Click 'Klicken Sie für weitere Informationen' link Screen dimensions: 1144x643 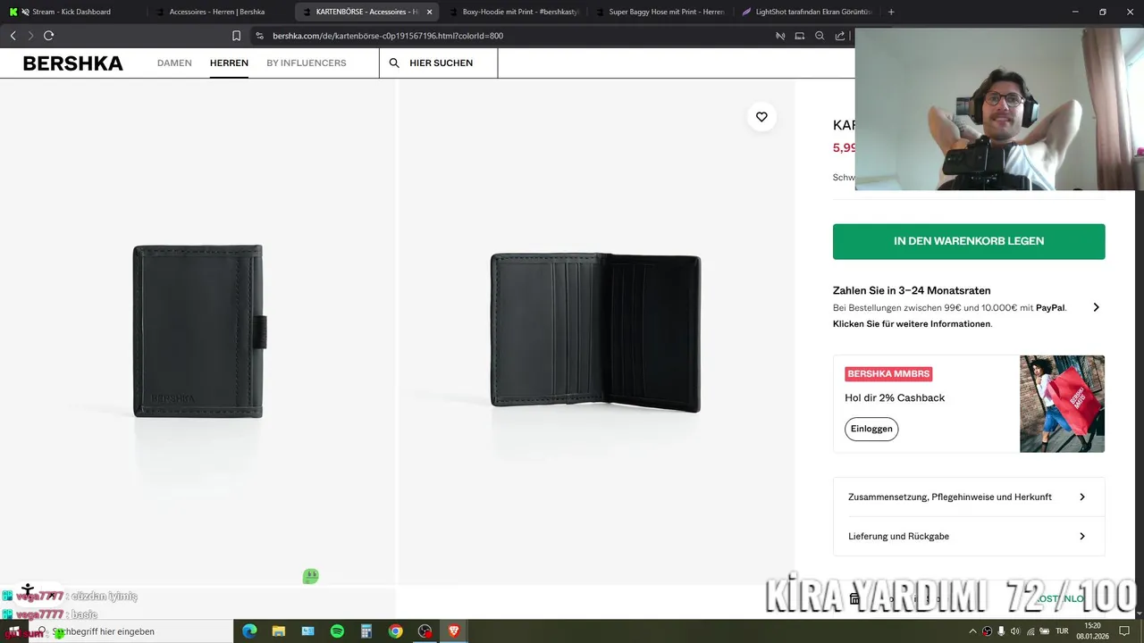point(912,324)
